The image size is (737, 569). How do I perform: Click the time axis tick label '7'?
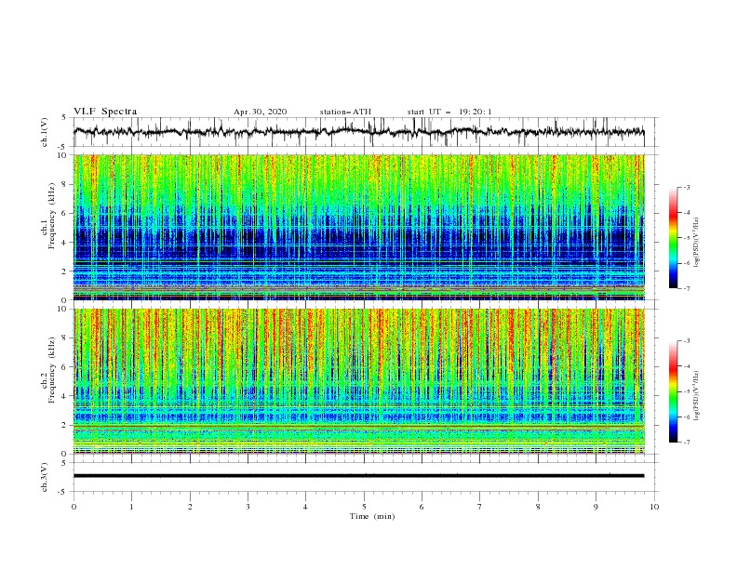coord(480,507)
